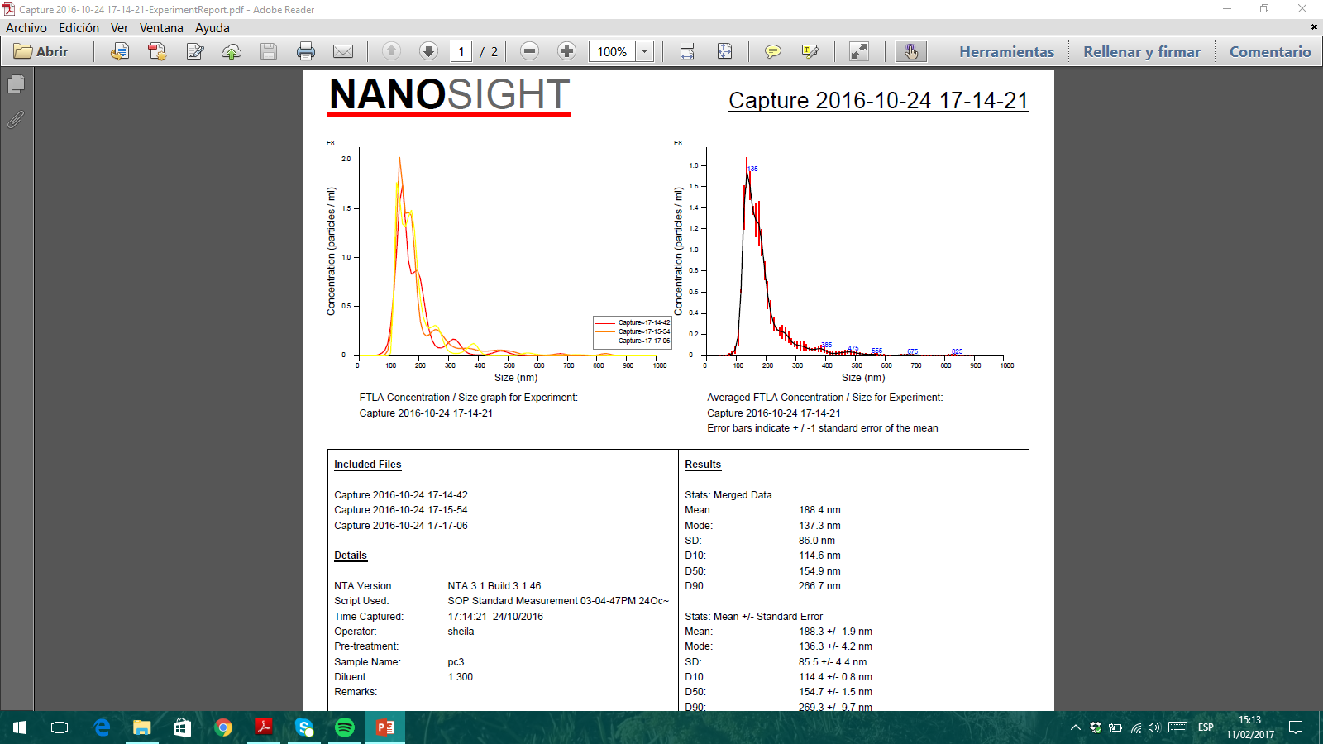This screenshot has height=744, width=1323.
Task: Click the title 'Capture 2016-10-24 17-14-21' heading
Action: click(x=878, y=101)
